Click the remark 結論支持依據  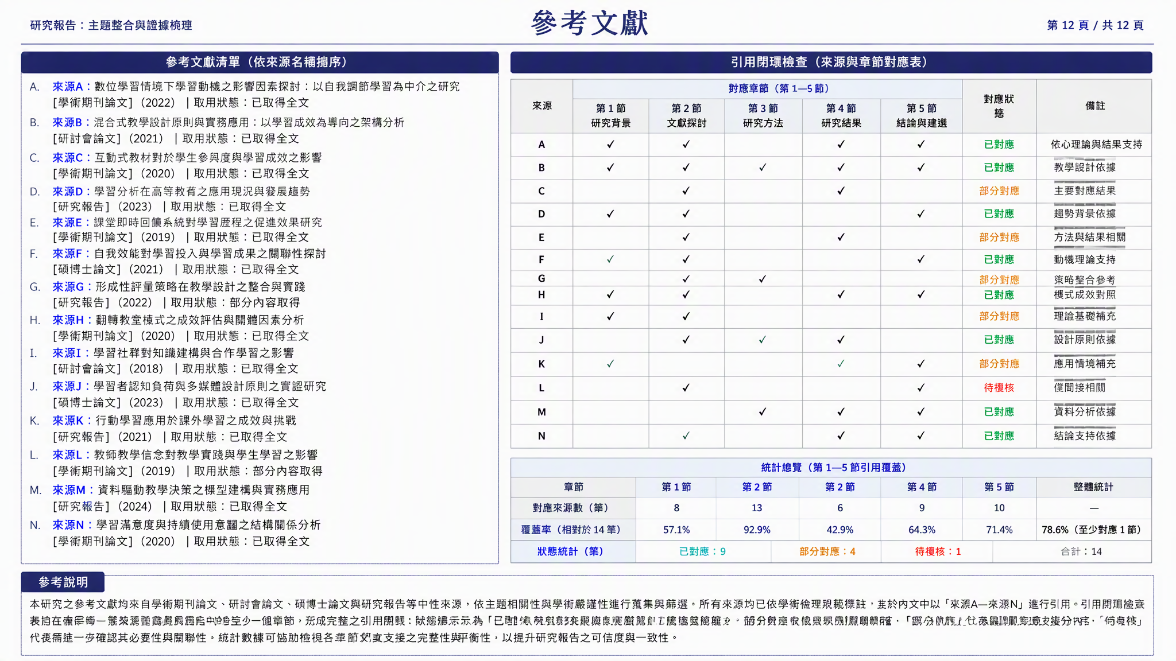coord(1085,436)
